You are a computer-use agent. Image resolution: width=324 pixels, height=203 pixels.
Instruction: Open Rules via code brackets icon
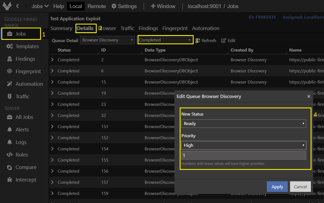click(x=9, y=155)
